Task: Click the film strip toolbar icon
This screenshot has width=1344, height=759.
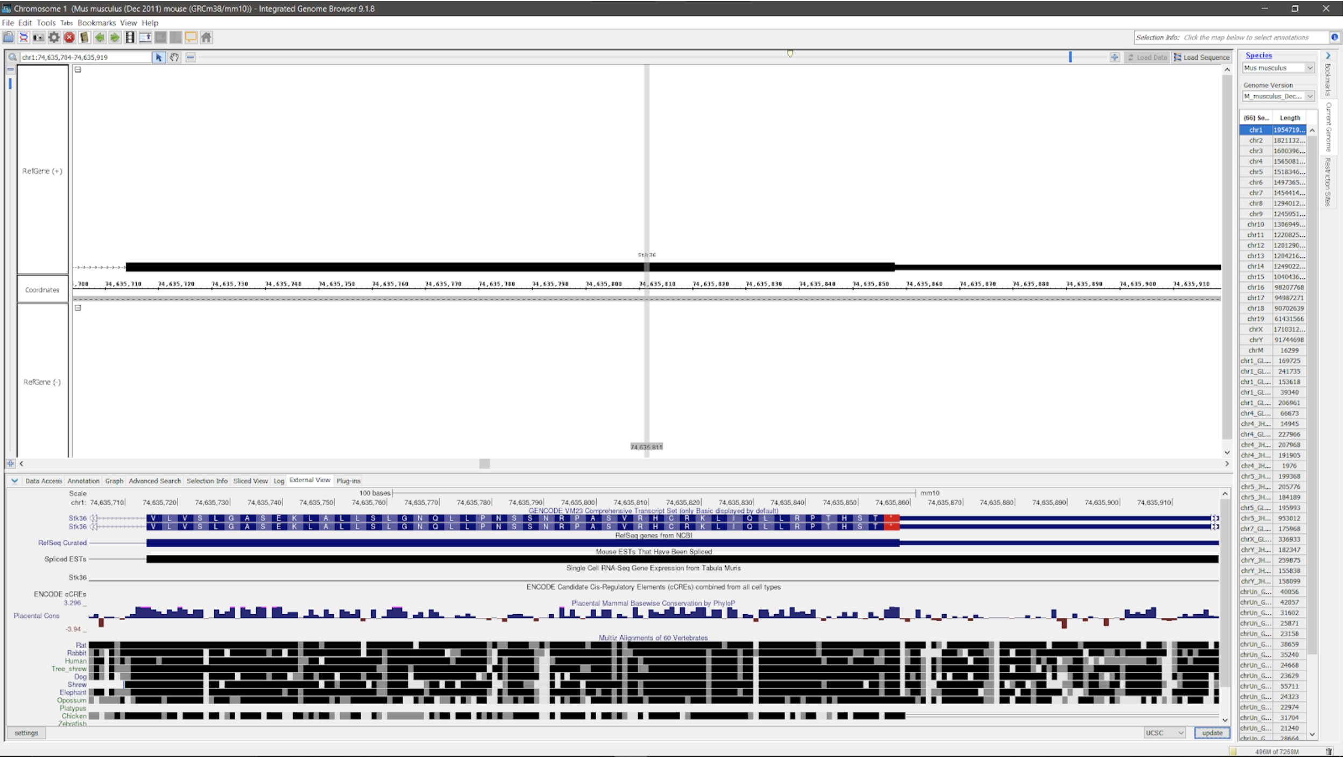Action: tap(130, 37)
